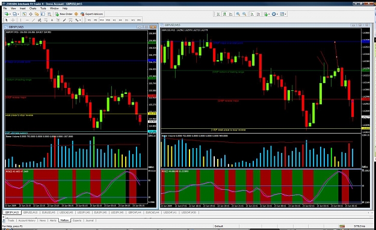Switch timeframe to M1
Image resolution: width=376 pixels, height=230 pixels.
click(89, 20)
